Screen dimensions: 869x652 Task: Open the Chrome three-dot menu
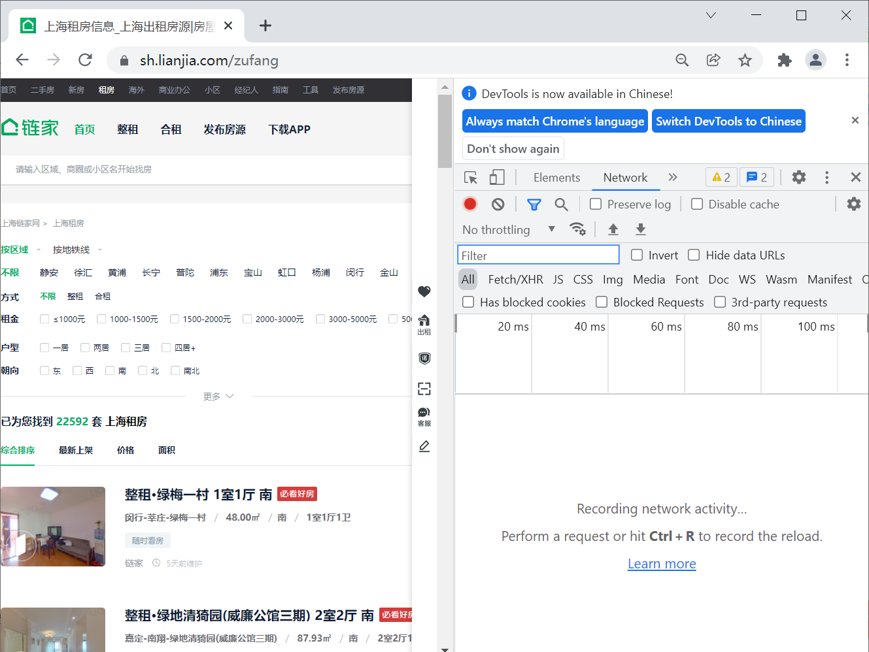(847, 60)
